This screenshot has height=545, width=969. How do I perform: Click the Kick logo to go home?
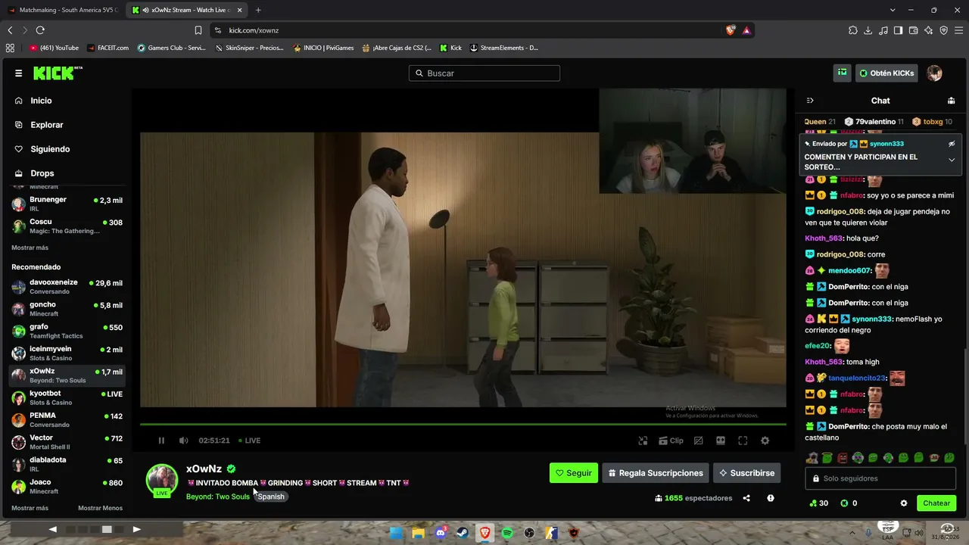pyautogui.click(x=58, y=73)
